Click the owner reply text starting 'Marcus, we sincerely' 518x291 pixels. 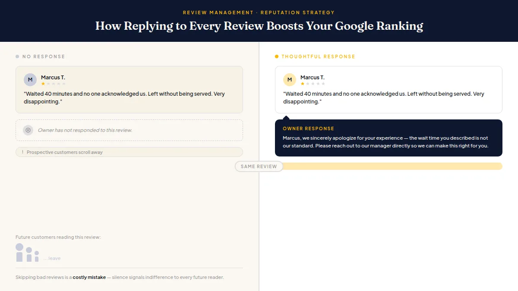[385, 142]
